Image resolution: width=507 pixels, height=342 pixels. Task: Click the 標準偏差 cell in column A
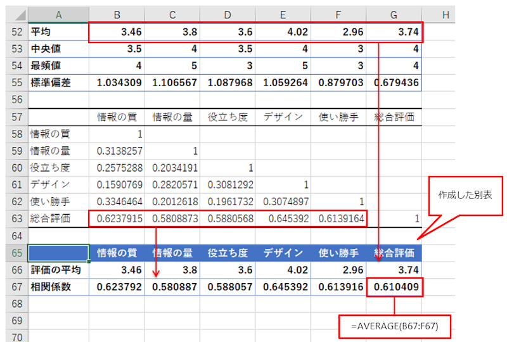point(58,82)
